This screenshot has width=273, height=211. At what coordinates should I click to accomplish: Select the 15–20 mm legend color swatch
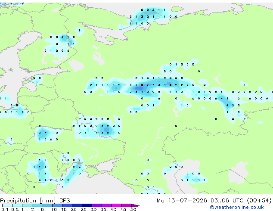click(67, 205)
